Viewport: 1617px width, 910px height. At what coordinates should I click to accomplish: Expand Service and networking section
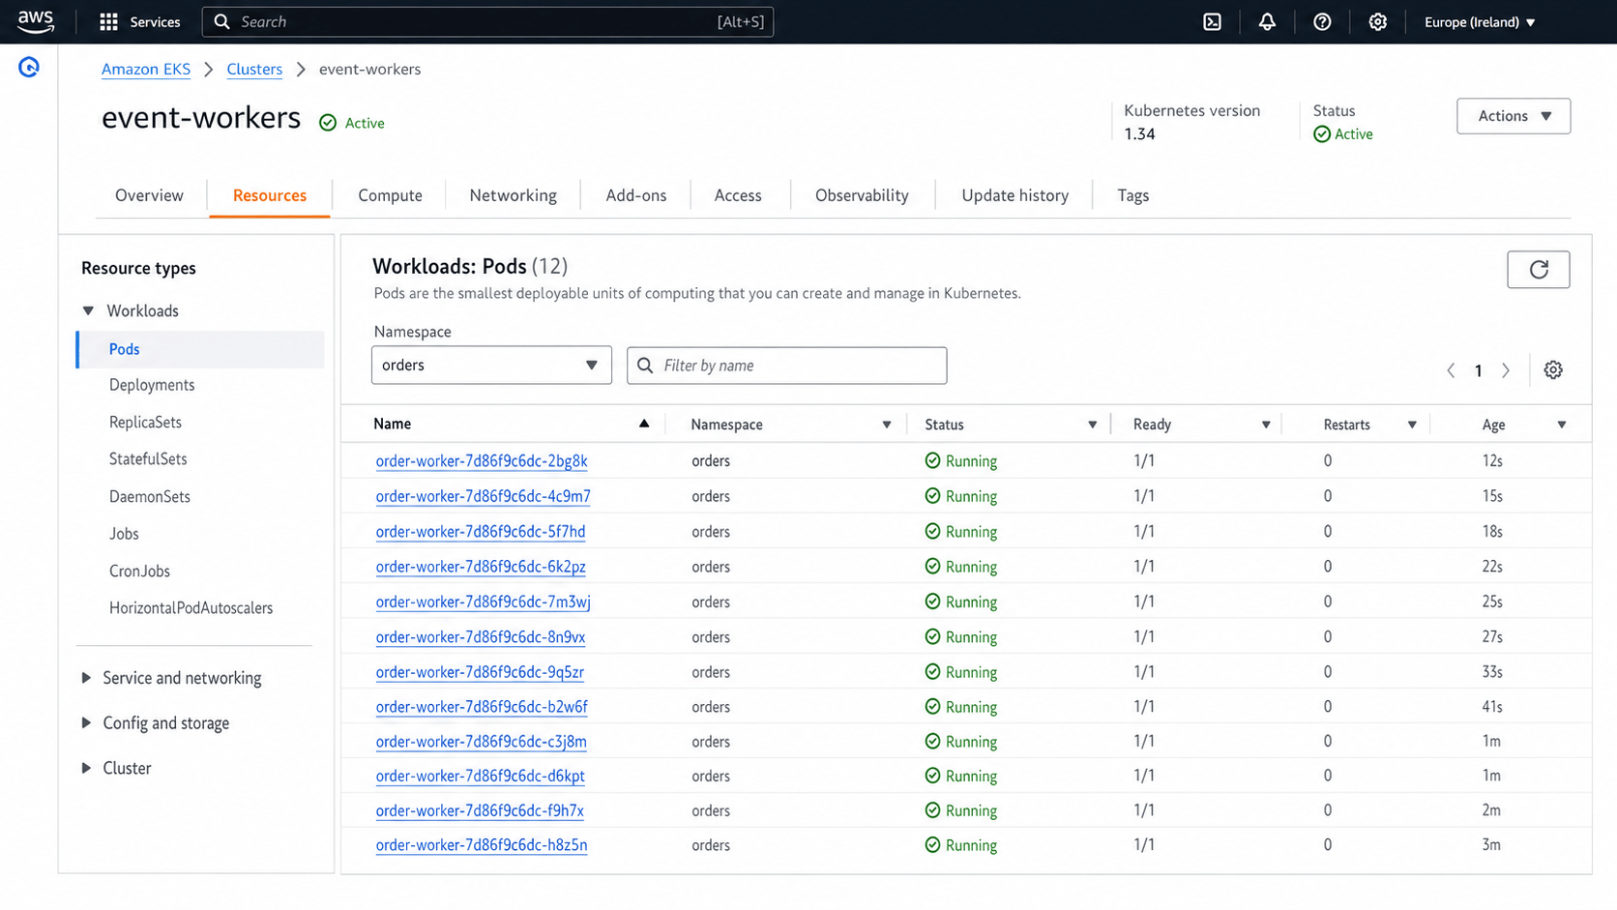pos(86,678)
